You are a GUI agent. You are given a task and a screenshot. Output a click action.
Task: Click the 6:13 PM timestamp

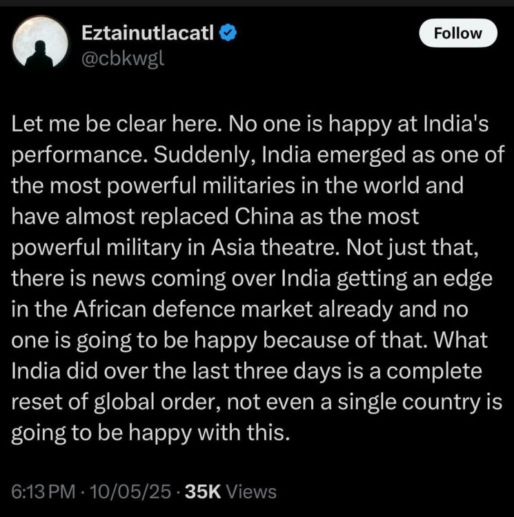tap(43, 492)
